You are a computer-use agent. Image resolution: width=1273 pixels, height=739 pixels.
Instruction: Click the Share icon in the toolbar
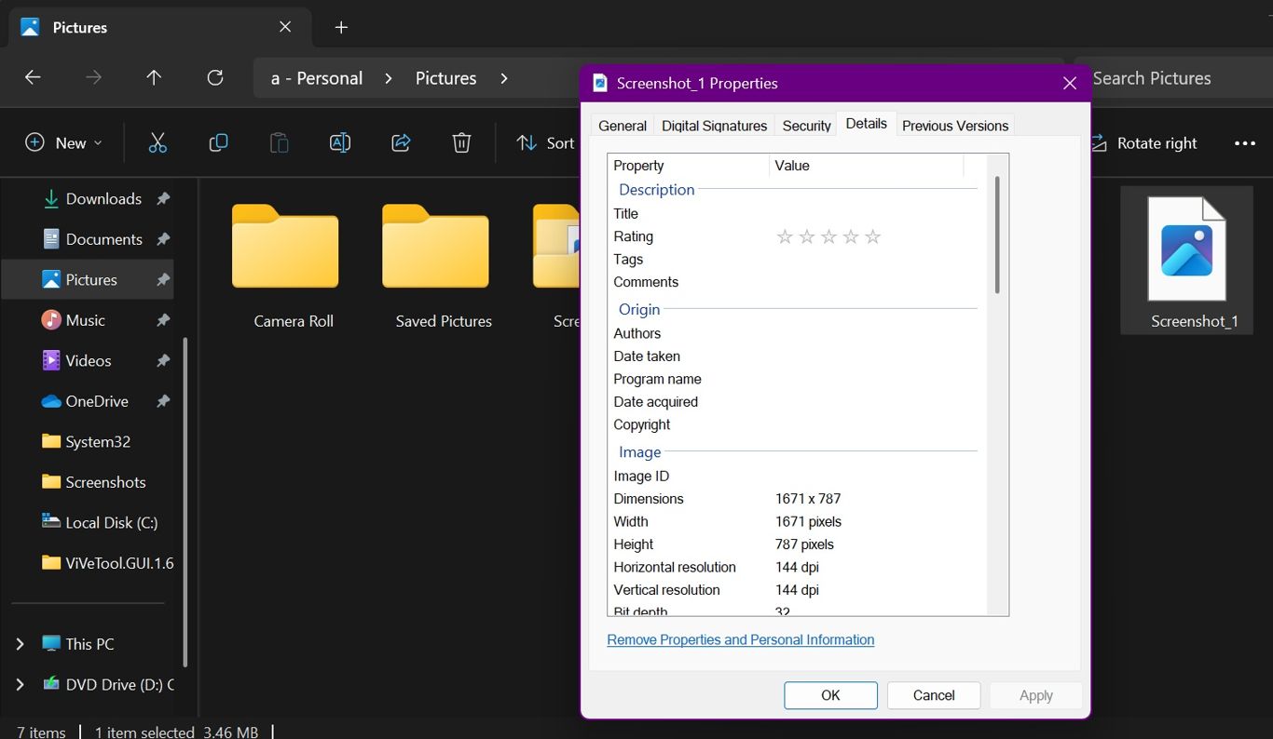pyautogui.click(x=400, y=142)
